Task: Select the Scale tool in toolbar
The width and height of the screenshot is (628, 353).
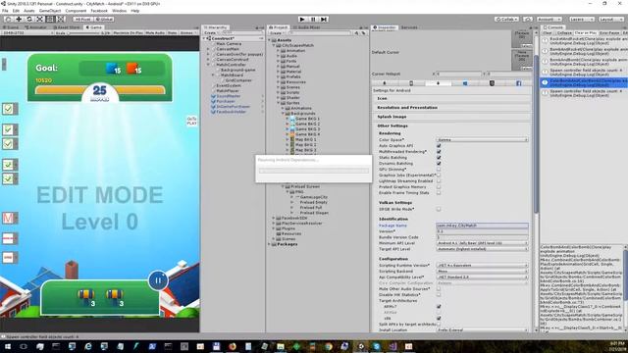Action: point(39,19)
